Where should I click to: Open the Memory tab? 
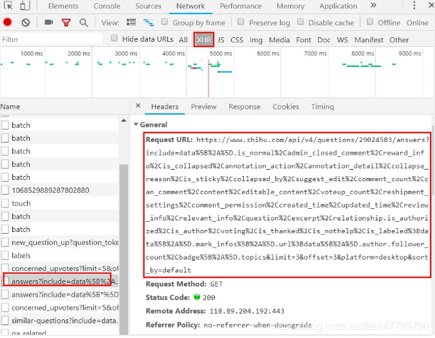pos(290,6)
